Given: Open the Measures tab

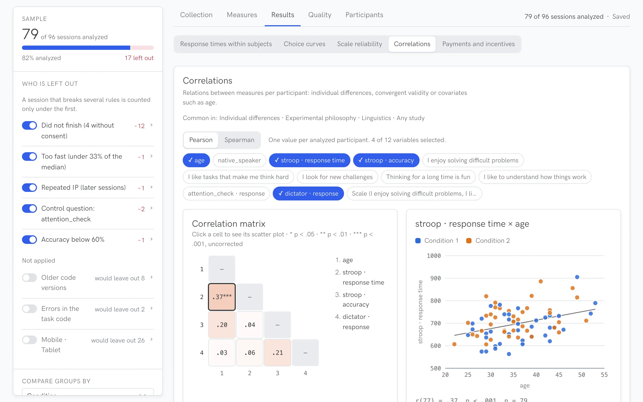Looking at the screenshot, I should point(242,15).
